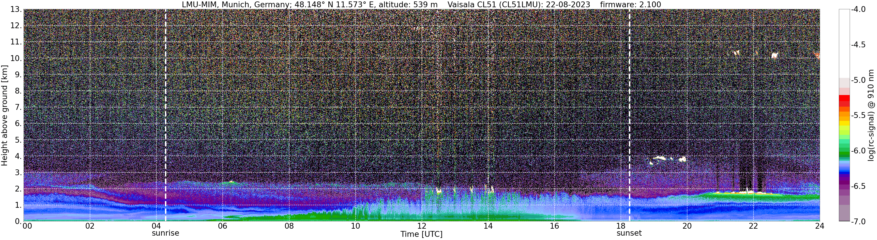Viewport: 877px width, 240px height.
Task: Click the y-axis tick label '1.'
Action: [18, 205]
